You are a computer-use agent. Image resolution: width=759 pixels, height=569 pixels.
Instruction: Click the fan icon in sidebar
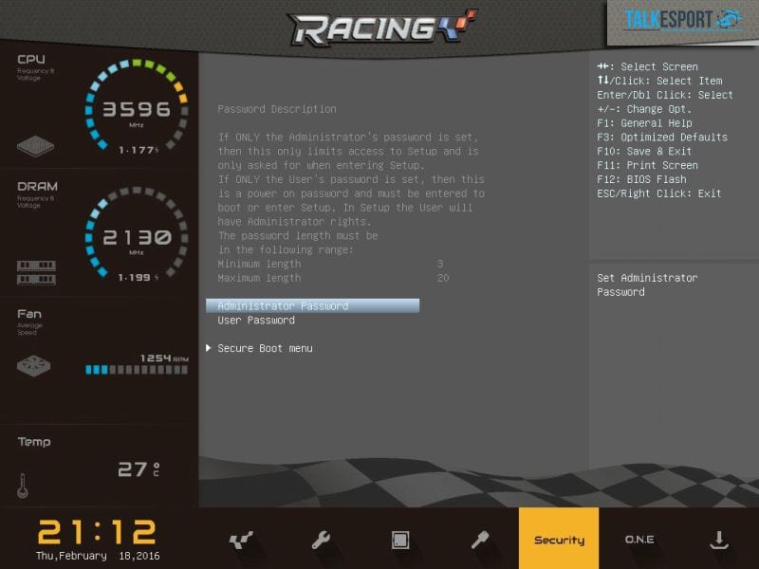click(x=36, y=365)
